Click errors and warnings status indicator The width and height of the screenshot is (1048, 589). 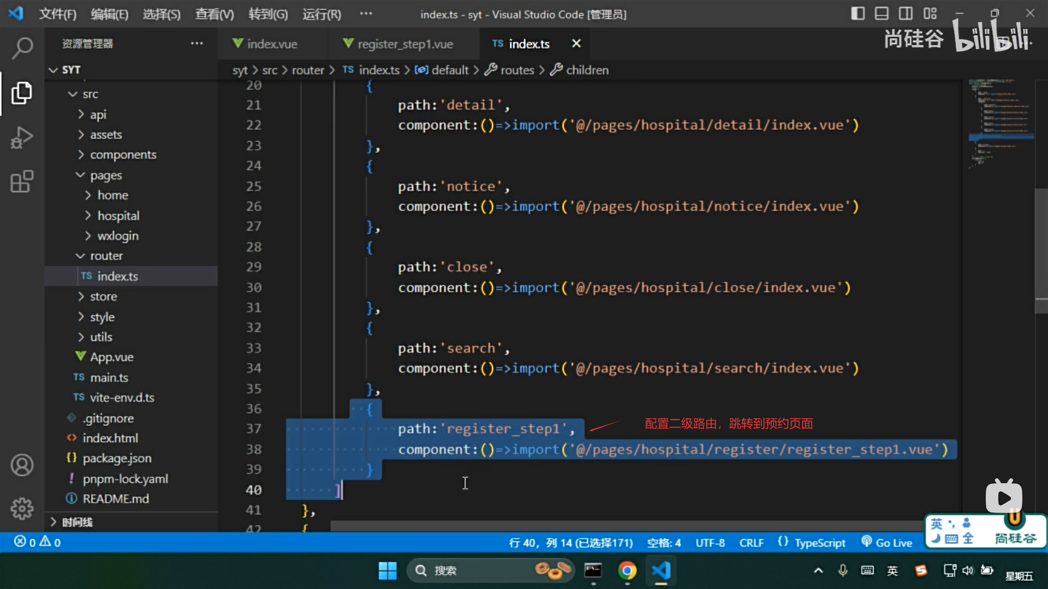click(37, 542)
